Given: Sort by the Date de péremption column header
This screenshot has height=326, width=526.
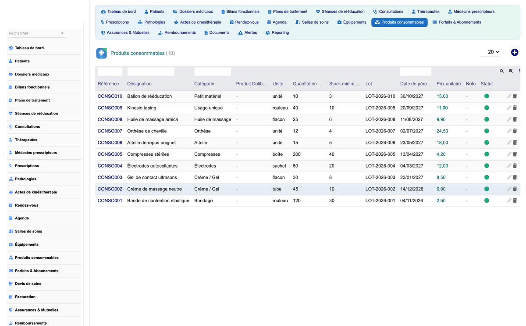Looking at the screenshot, I should [x=416, y=84].
